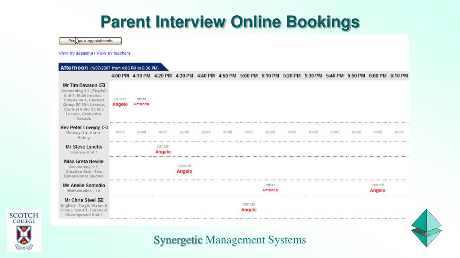Book Rev Peter Lovejoy avail slot at 4:40 PM
This screenshot has height=258, width=460.
pyautogui.click(x=205, y=132)
